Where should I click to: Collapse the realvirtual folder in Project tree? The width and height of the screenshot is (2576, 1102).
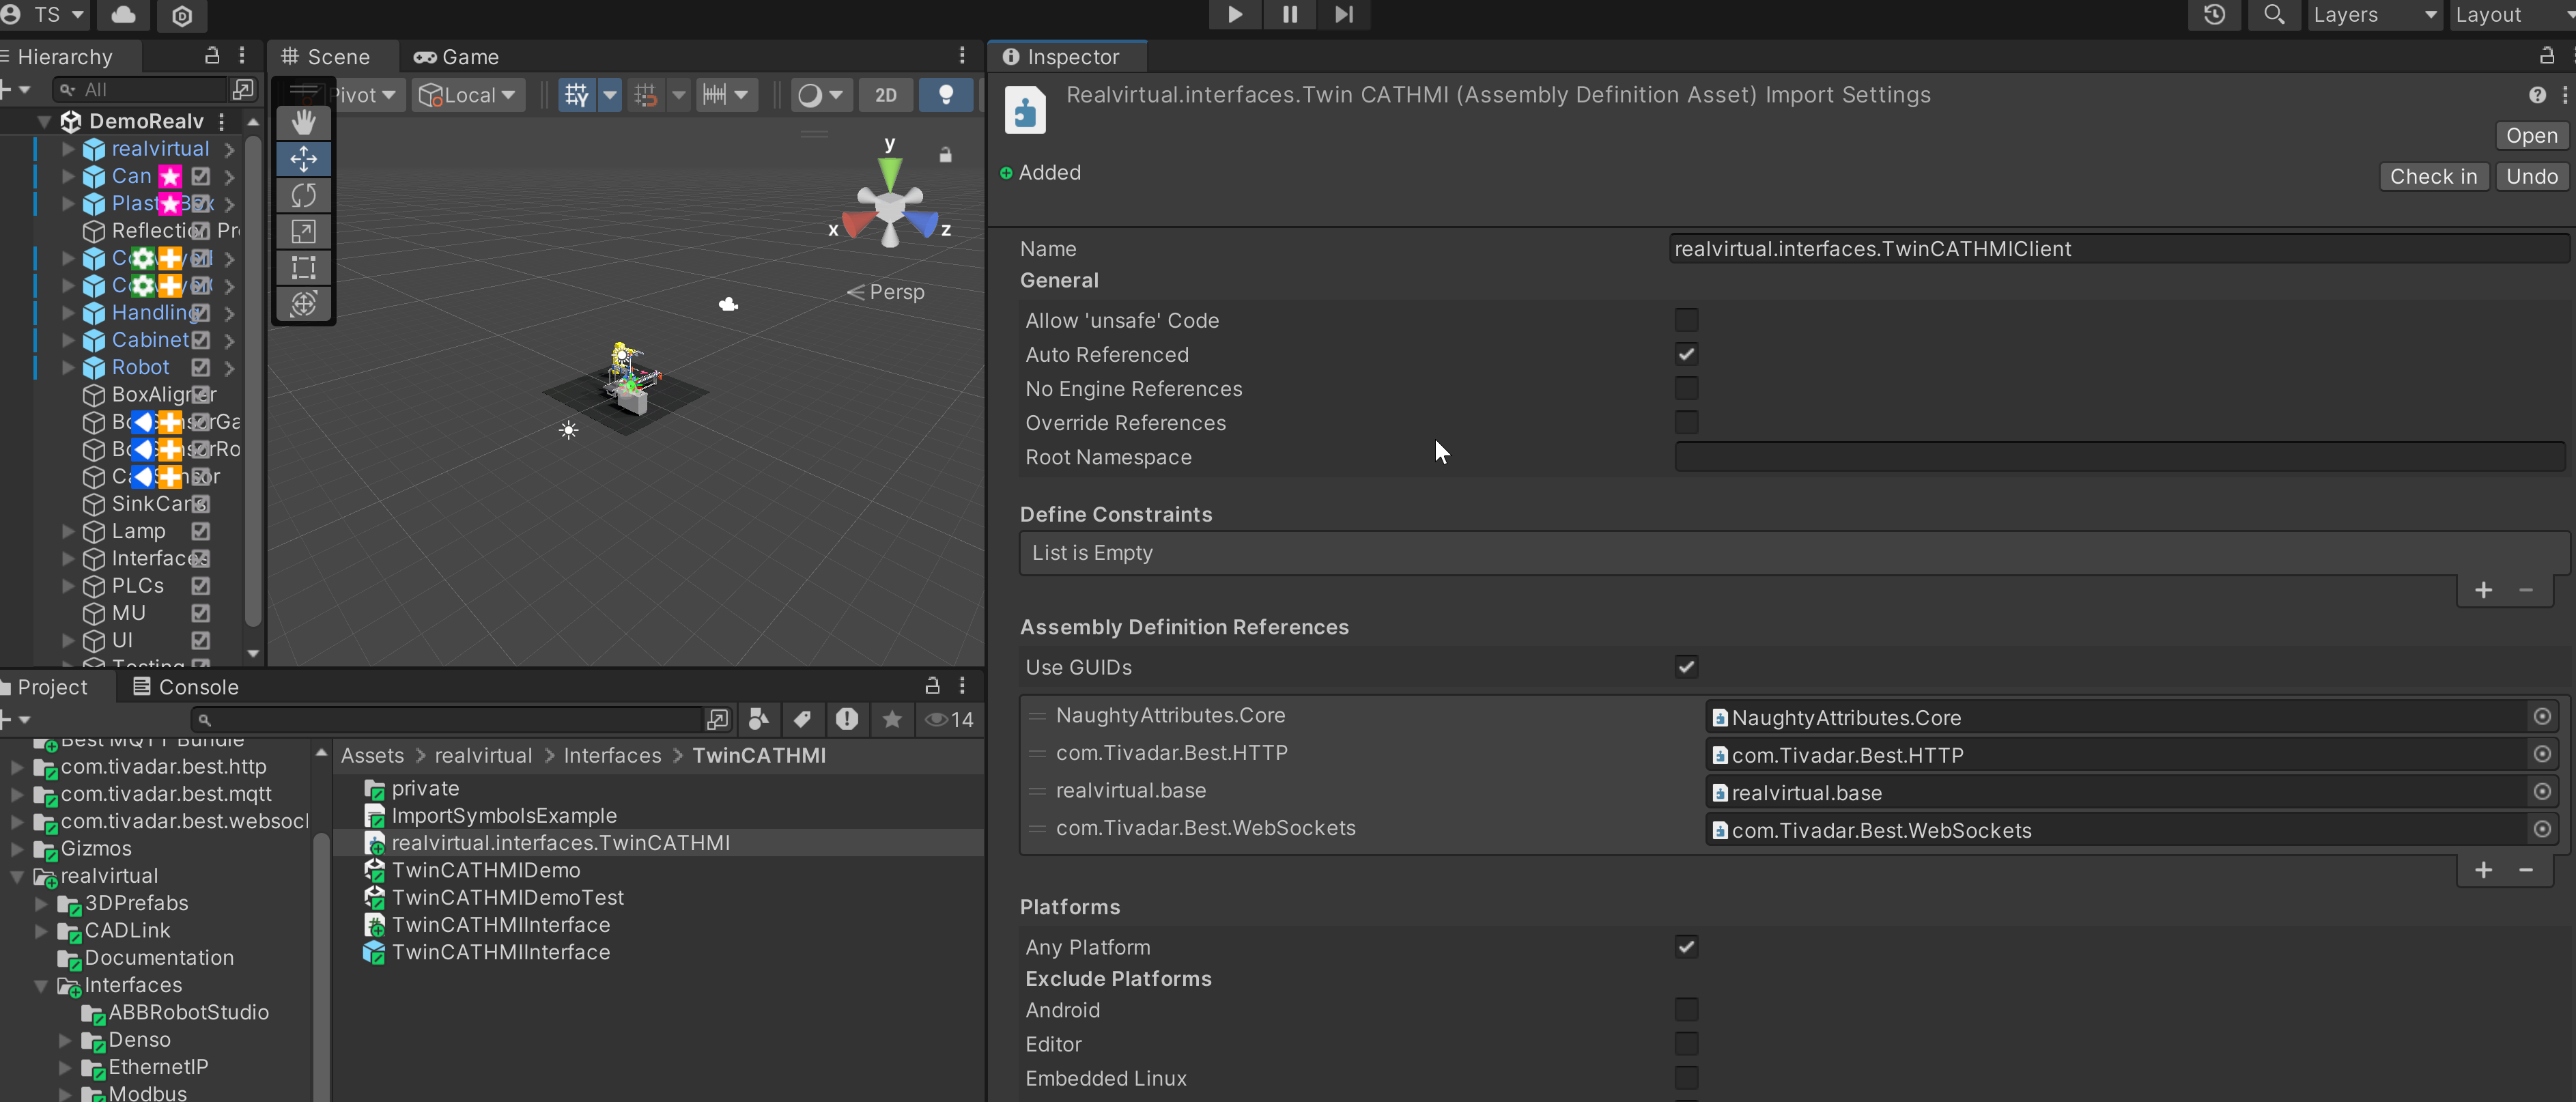click(17, 876)
